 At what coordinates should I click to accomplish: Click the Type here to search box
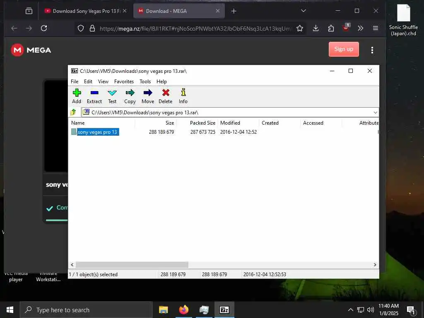click(x=86, y=310)
